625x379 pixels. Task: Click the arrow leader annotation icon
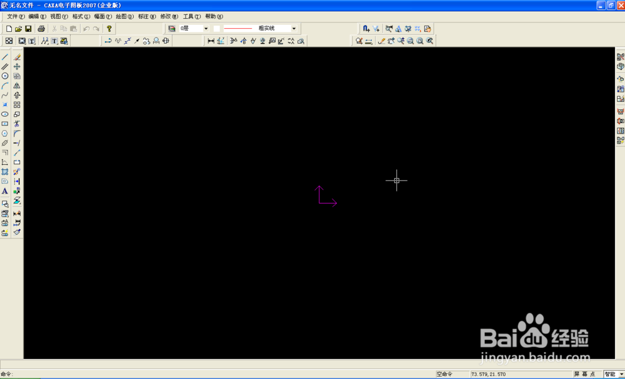(137, 41)
